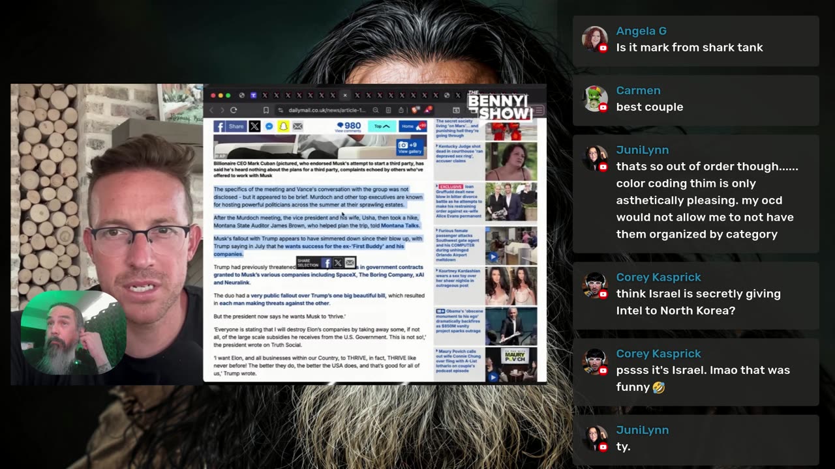Click browser back arrow
This screenshot has width=835, height=469.
click(211, 110)
